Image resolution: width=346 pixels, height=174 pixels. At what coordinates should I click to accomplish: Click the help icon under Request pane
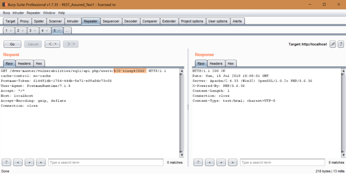click(7, 163)
